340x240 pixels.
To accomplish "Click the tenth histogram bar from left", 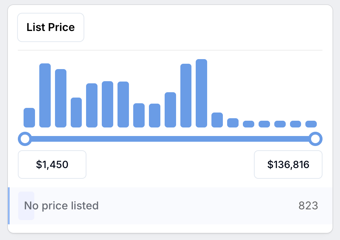I will (x=170, y=110).
